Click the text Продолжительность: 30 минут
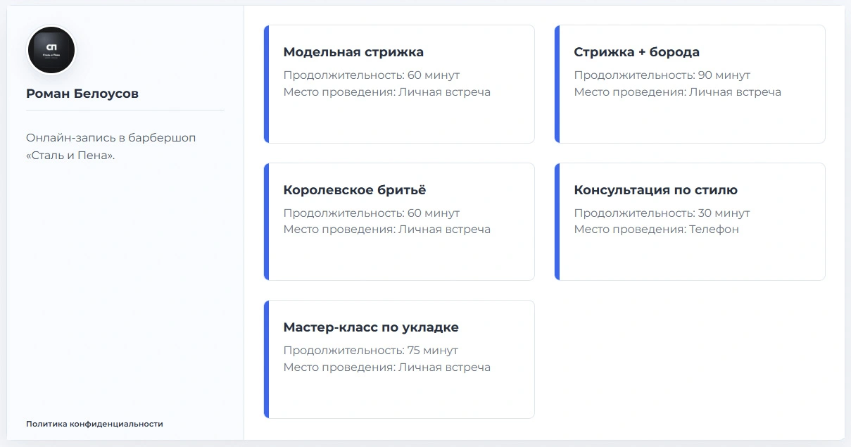Viewport: 851px width, 447px height. [x=662, y=213]
